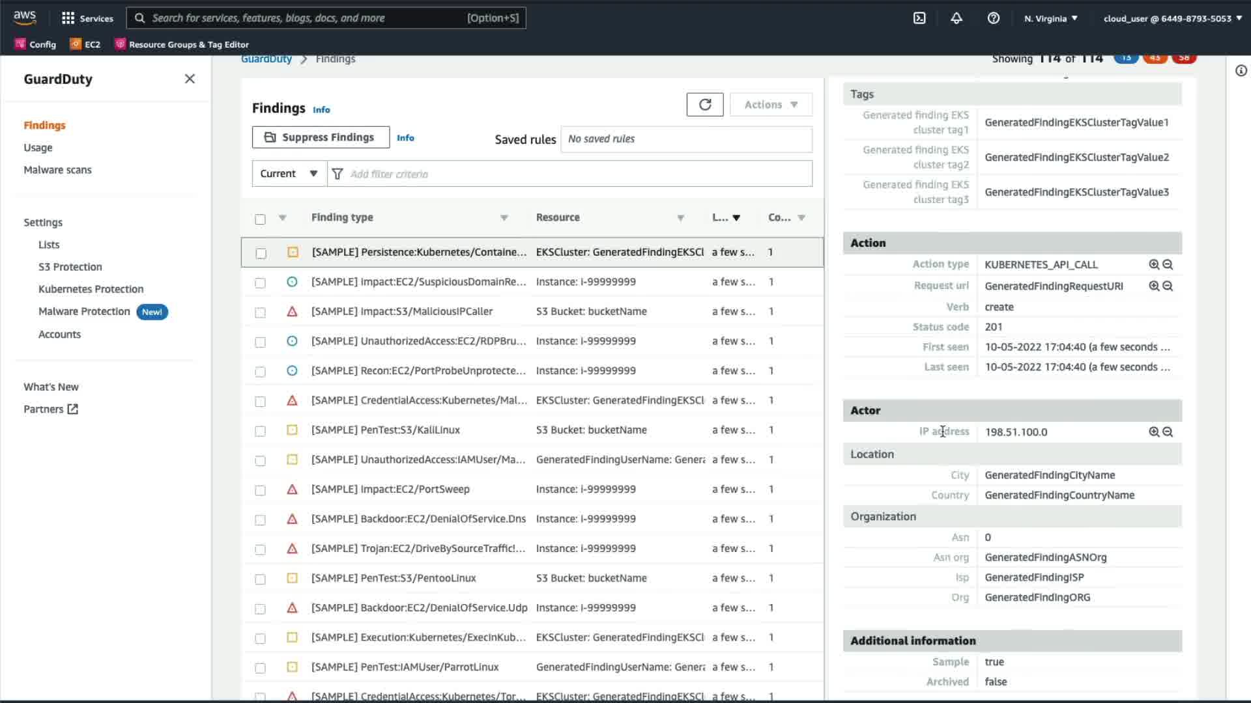Image resolution: width=1251 pixels, height=703 pixels.
Task: Click the Suppress Findings button
Action: (321, 137)
